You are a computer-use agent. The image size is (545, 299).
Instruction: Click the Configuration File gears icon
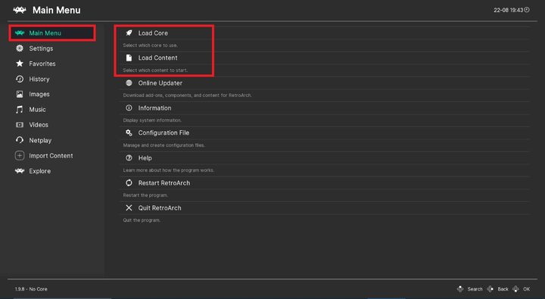click(x=129, y=132)
